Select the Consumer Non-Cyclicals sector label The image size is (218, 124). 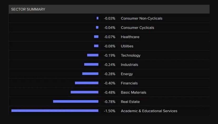pyautogui.click(x=141, y=18)
